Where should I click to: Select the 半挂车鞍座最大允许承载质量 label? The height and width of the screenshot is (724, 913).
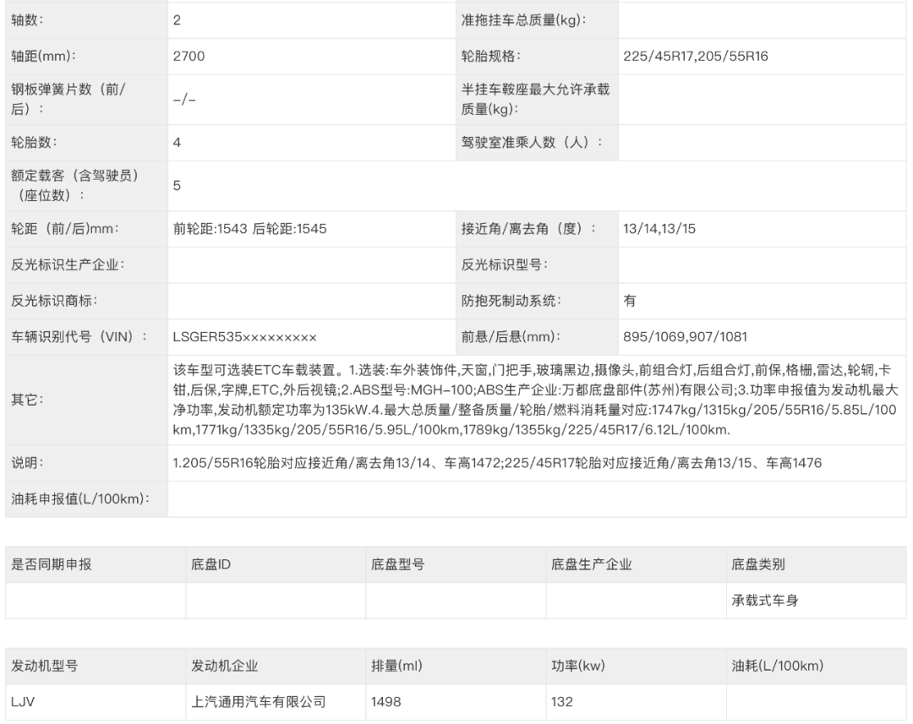535,99
